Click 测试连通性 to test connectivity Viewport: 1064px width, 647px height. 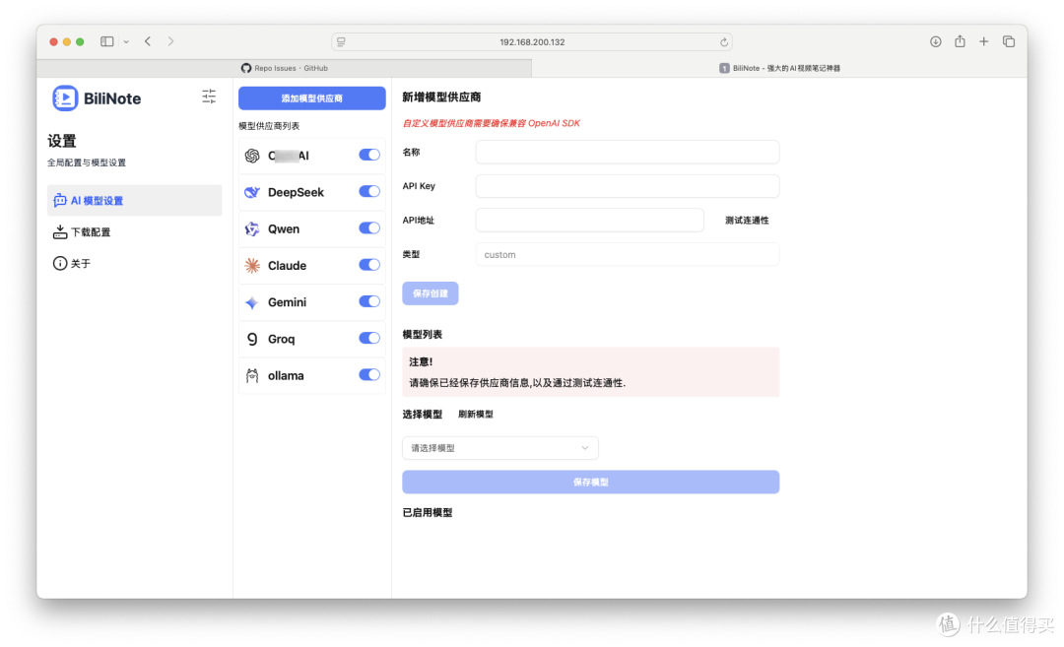(747, 221)
